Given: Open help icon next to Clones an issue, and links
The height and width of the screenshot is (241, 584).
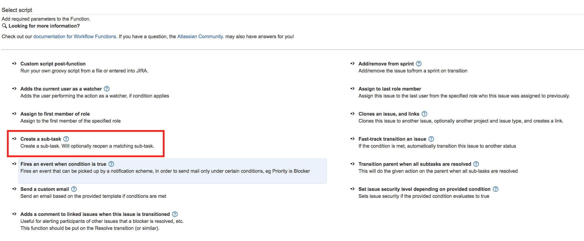Looking at the screenshot, I should pyautogui.click(x=424, y=114).
